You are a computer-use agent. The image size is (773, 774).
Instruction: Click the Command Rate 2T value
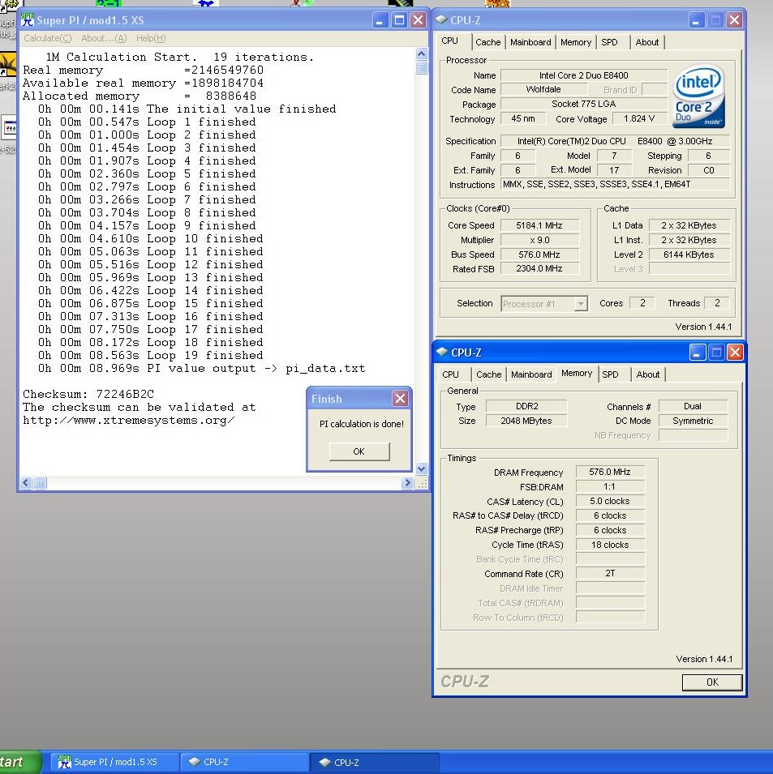click(x=610, y=574)
